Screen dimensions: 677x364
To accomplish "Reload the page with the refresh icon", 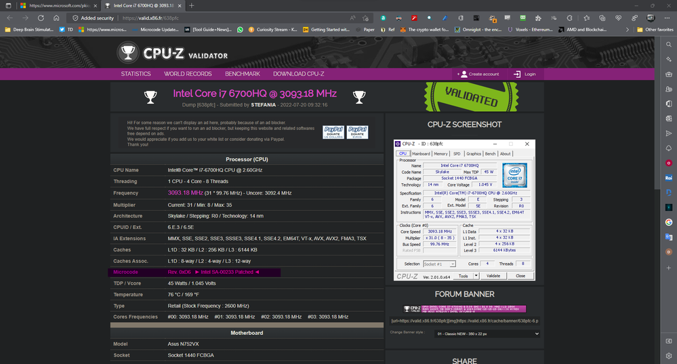I will click(x=41, y=18).
